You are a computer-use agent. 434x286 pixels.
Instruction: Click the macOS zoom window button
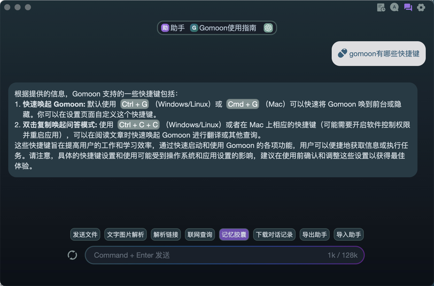coord(28,7)
